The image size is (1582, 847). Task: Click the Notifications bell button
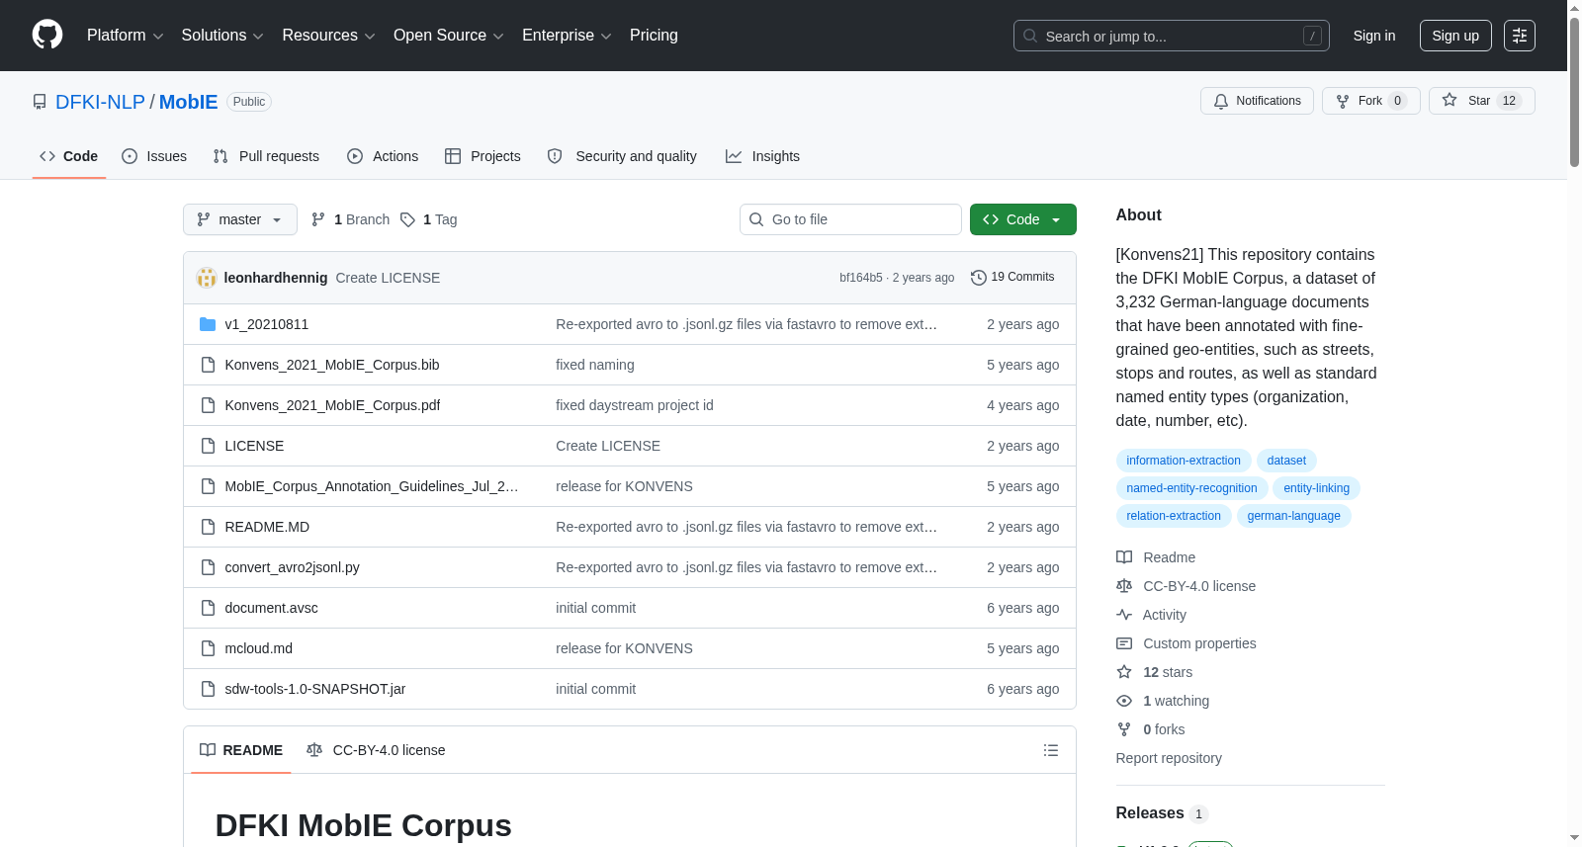tap(1257, 101)
